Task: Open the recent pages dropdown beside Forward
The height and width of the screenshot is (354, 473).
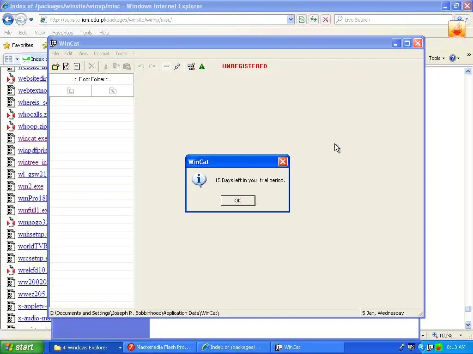Action: (31, 20)
